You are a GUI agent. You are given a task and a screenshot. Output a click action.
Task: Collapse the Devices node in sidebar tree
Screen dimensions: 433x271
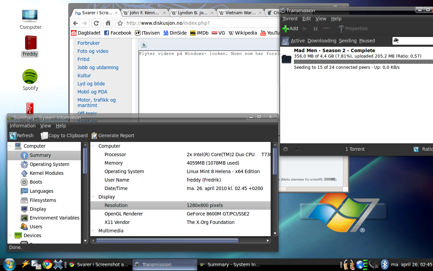(x=10, y=235)
